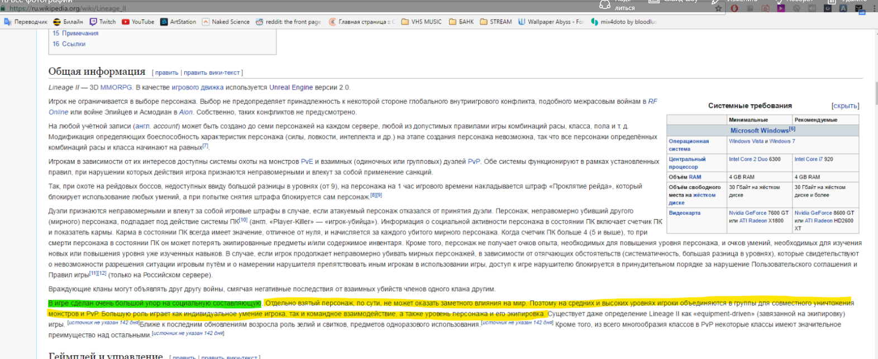Open the PvE link
This screenshot has height=359, width=878.
point(307,162)
